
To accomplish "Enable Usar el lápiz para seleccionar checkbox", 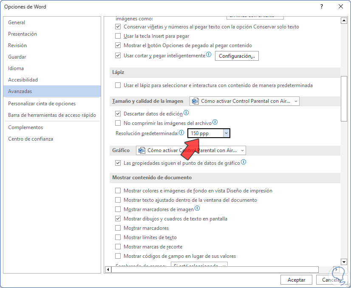I will point(118,85).
